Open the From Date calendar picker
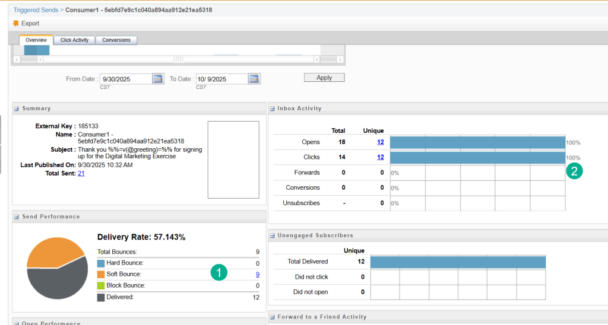The image size is (608, 325). [x=158, y=79]
